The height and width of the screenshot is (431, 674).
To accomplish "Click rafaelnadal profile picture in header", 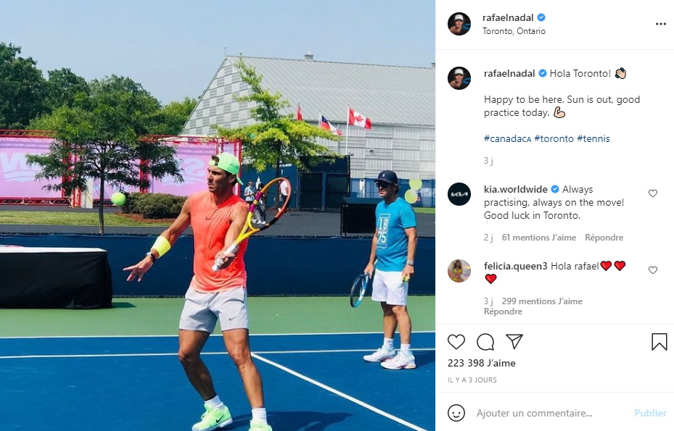I will pos(459,24).
